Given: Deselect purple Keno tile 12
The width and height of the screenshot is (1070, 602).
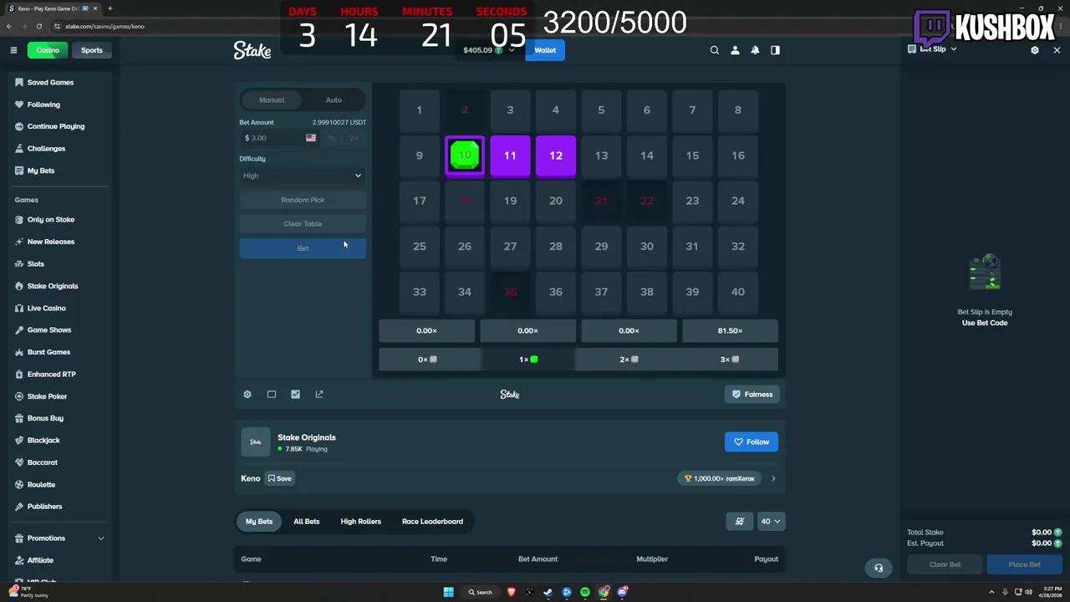Looking at the screenshot, I should [x=556, y=156].
